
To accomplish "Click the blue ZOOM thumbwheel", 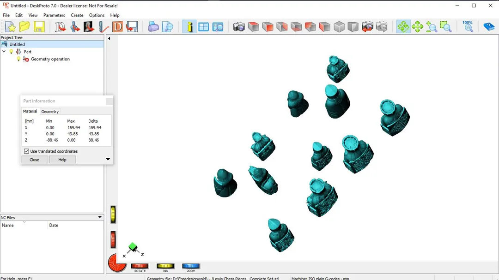I will click(191, 266).
